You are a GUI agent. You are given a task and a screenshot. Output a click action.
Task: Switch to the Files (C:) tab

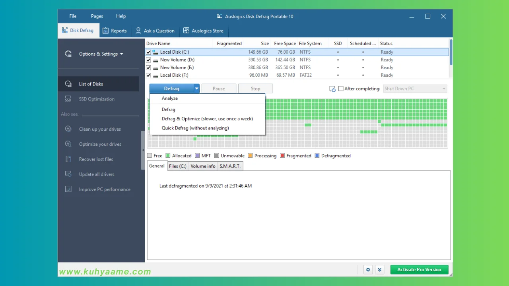coord(177,166)
